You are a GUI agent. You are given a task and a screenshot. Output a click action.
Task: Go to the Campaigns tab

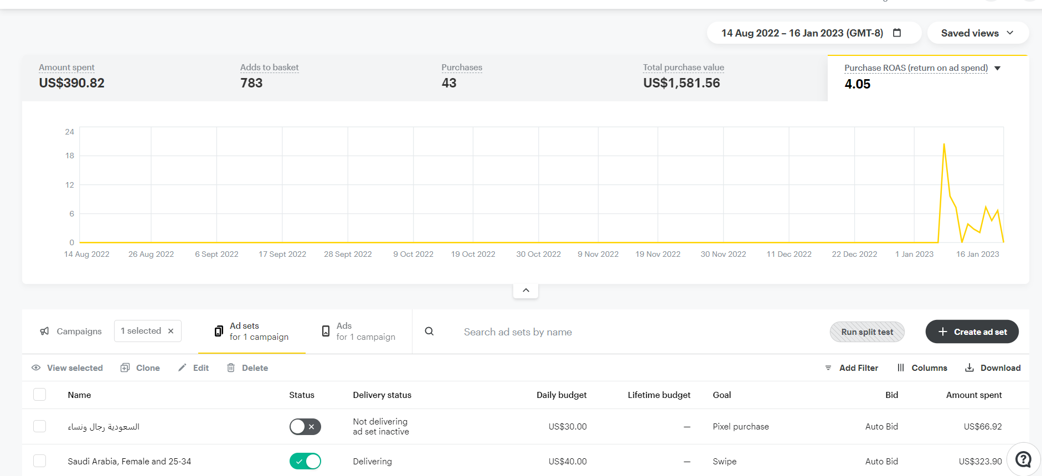(71, 331)
